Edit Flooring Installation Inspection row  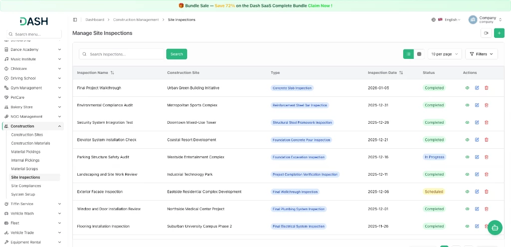(477, 226)
